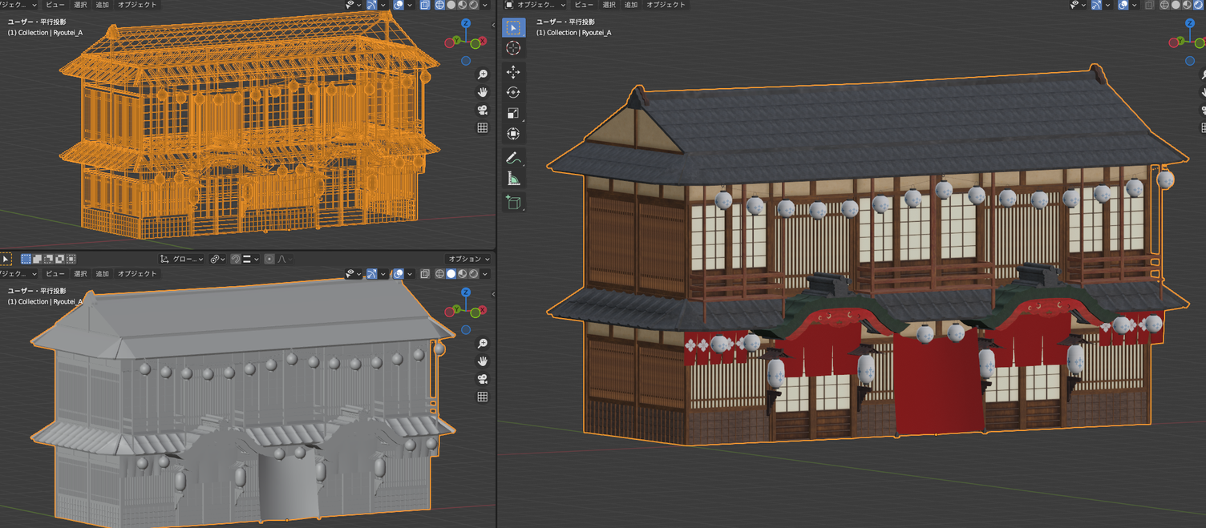Open 選択 menu in top-left viewport
The image size is (1206, 528).
[80, 5]
